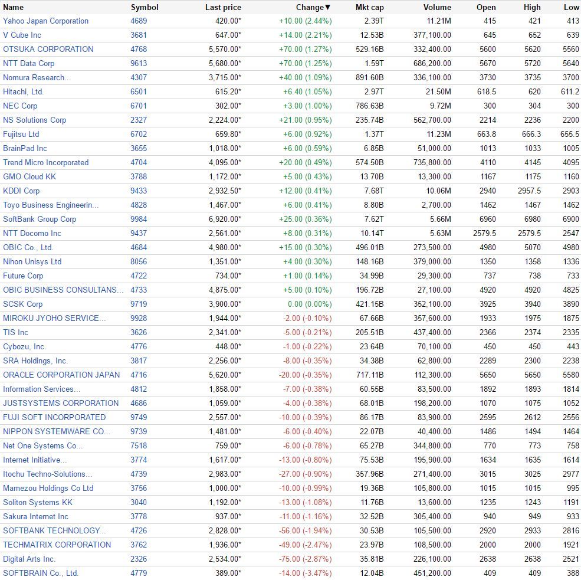Open SOFTBRAIN Co., Ltd. link

tap(41, 574)
